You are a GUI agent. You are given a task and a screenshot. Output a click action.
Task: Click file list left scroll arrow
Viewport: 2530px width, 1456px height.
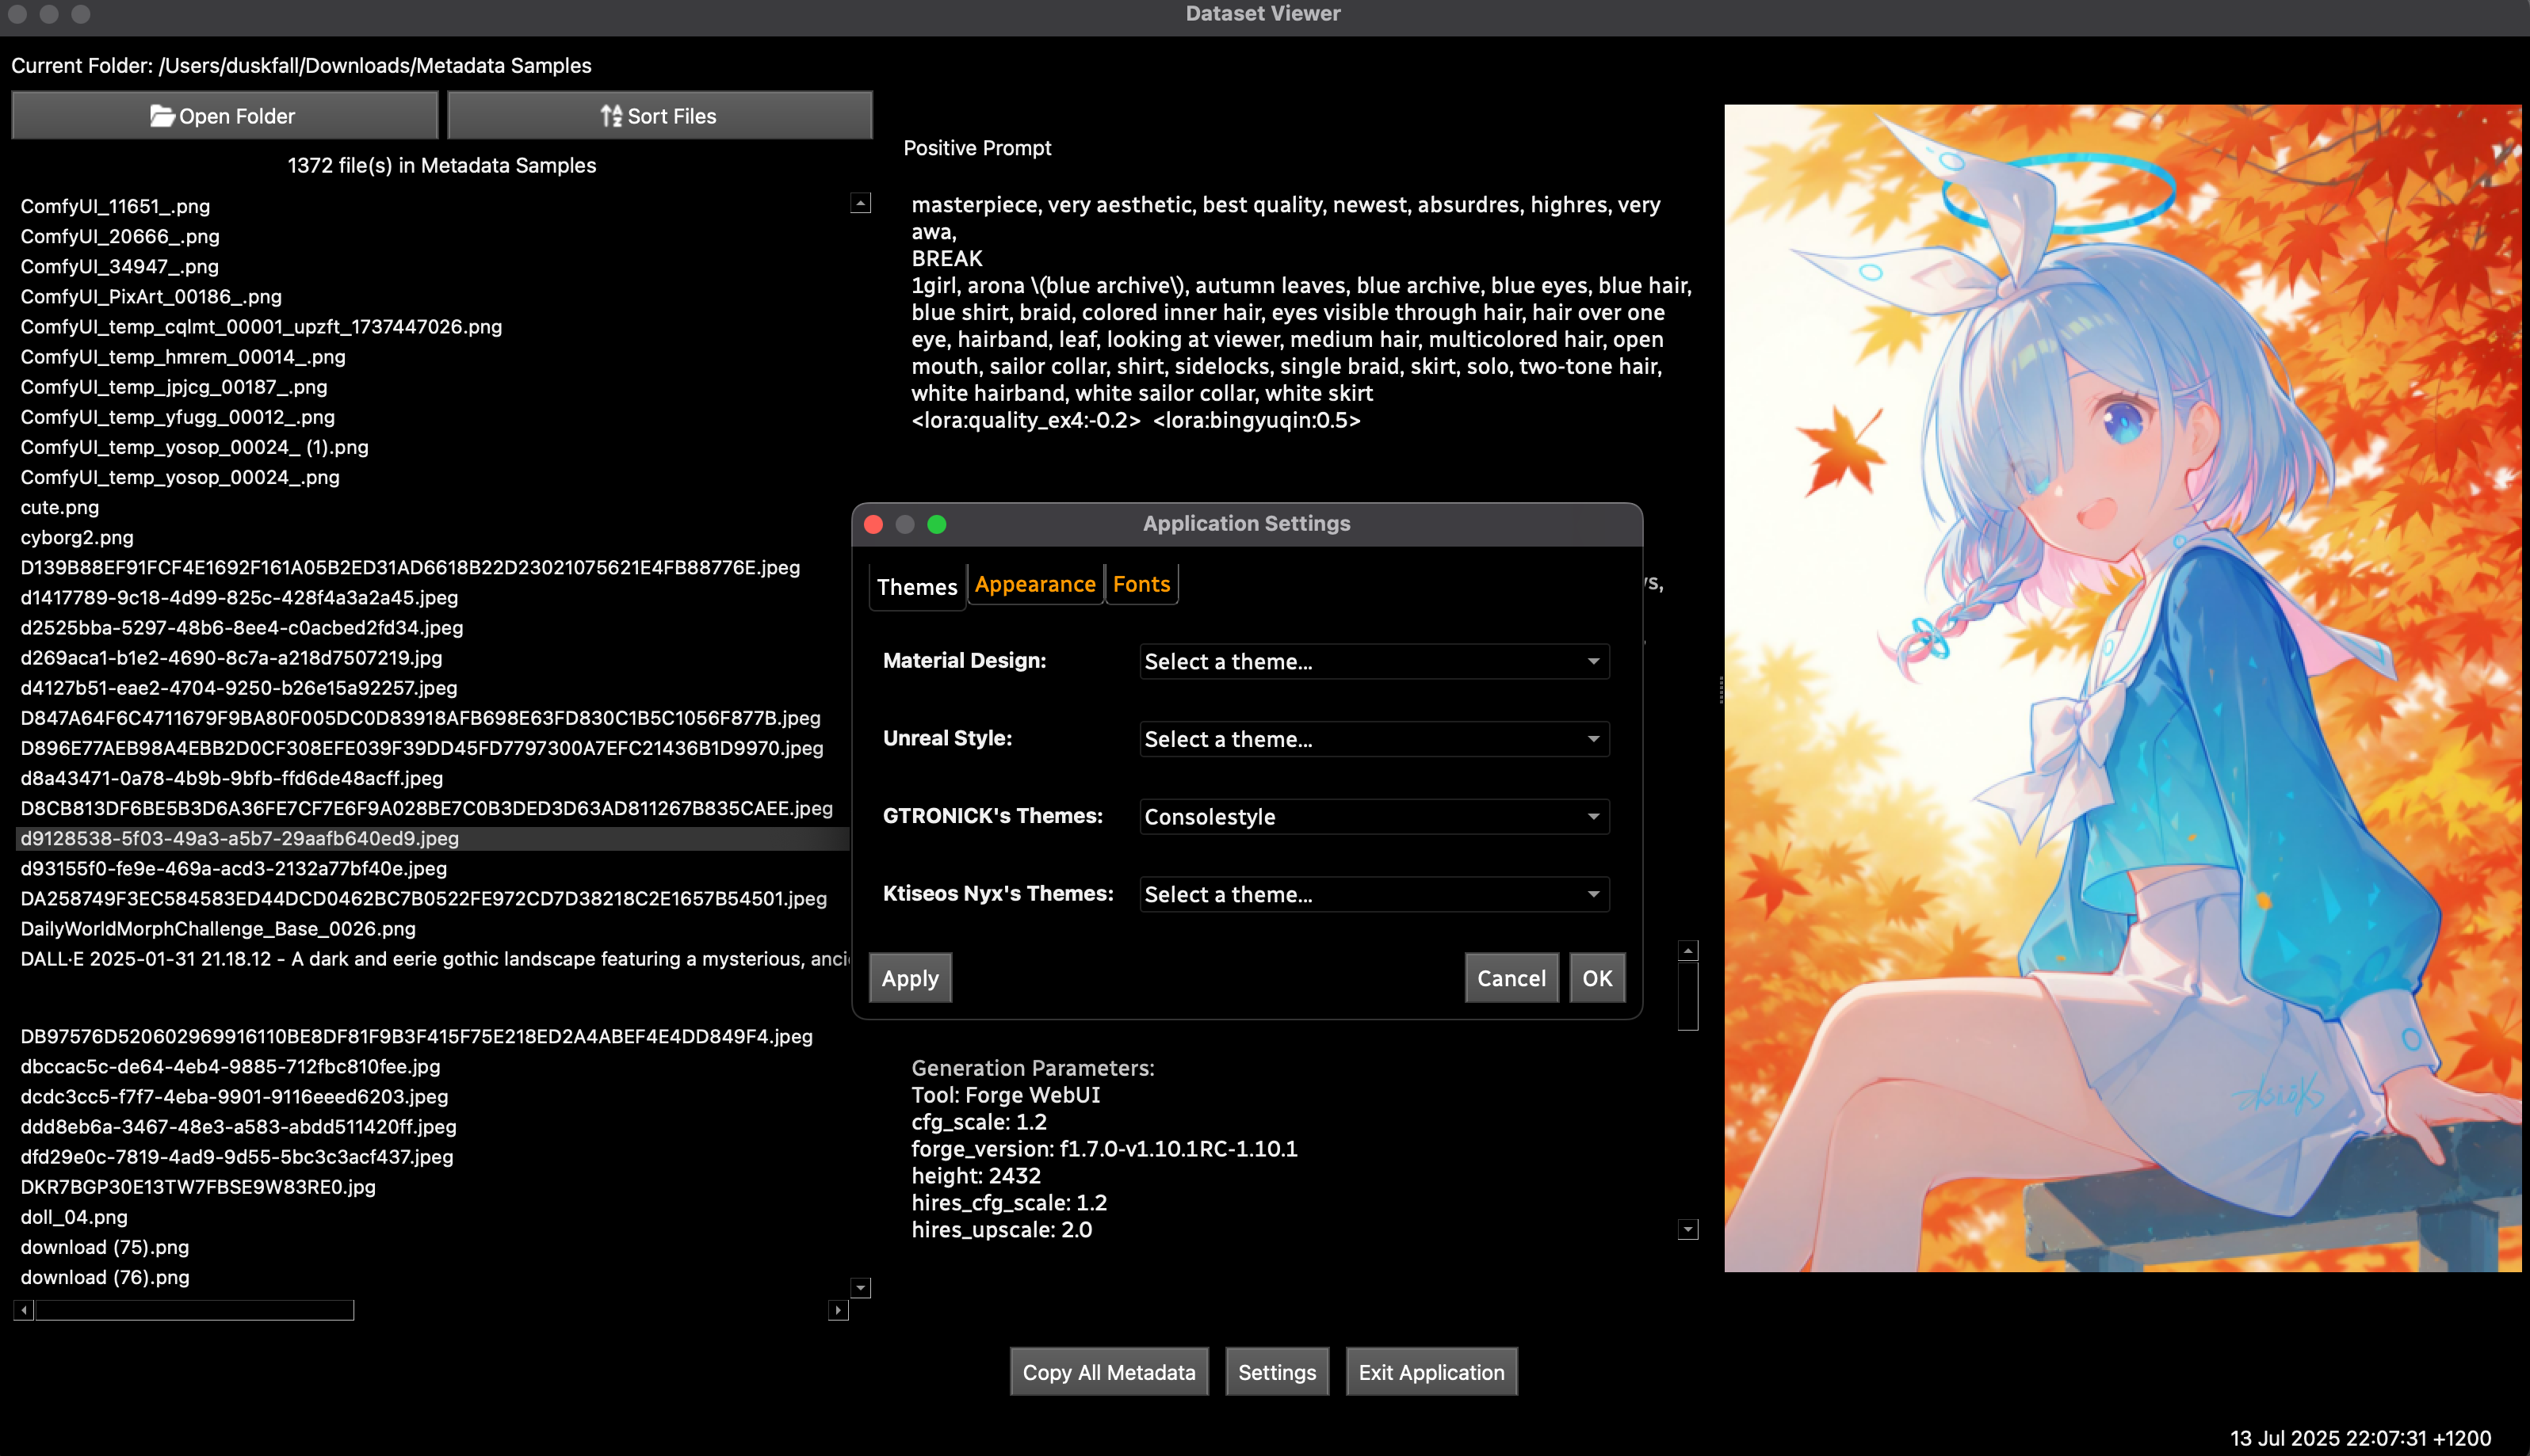pos(24,1310)
